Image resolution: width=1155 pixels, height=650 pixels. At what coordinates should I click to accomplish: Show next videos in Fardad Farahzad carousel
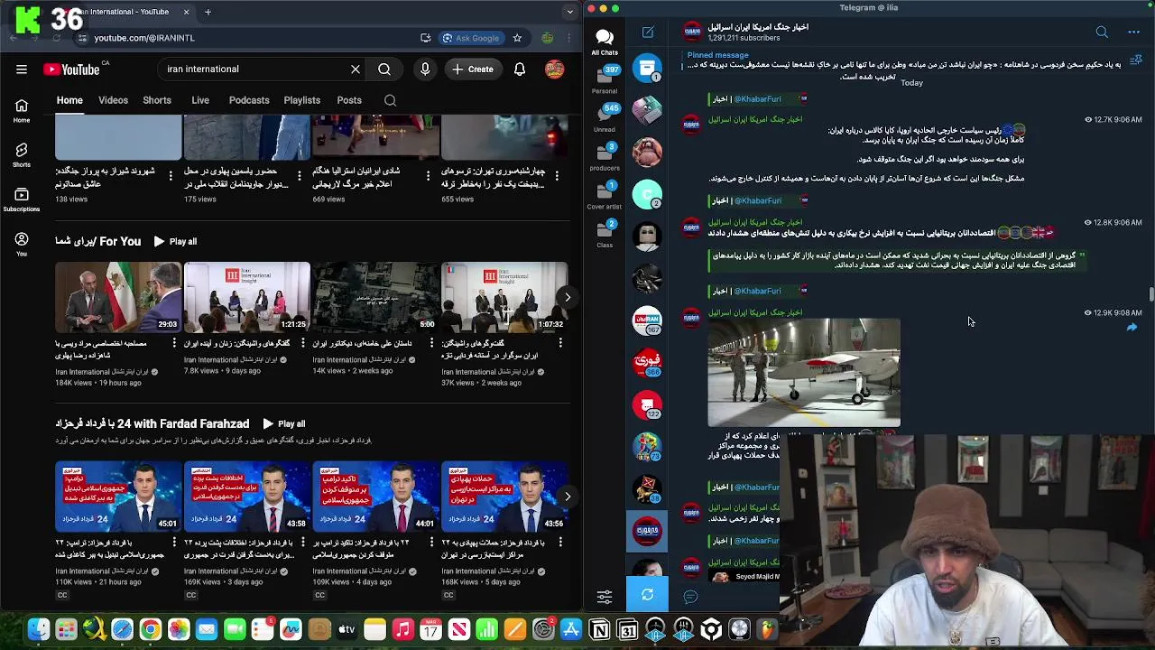tap(568, 496)
